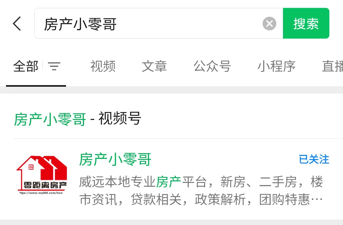Switch to the 文章 tab
Viewport: 343px width, 225px height.
click(x=154, y=66)
